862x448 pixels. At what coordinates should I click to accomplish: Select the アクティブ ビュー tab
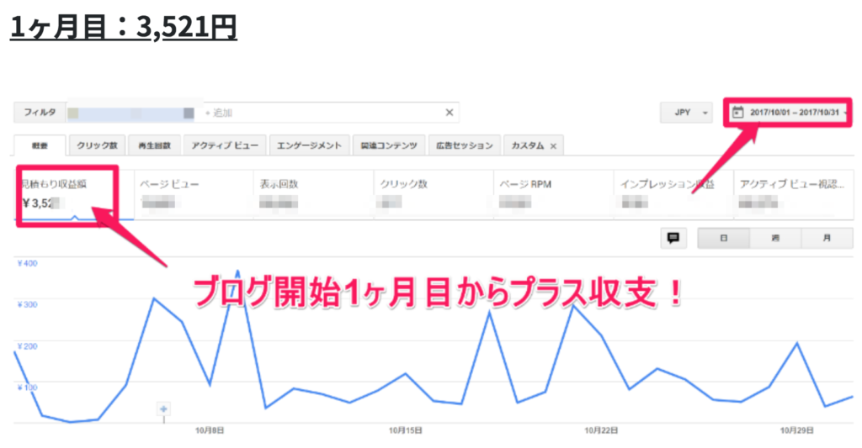pos(225,145)
